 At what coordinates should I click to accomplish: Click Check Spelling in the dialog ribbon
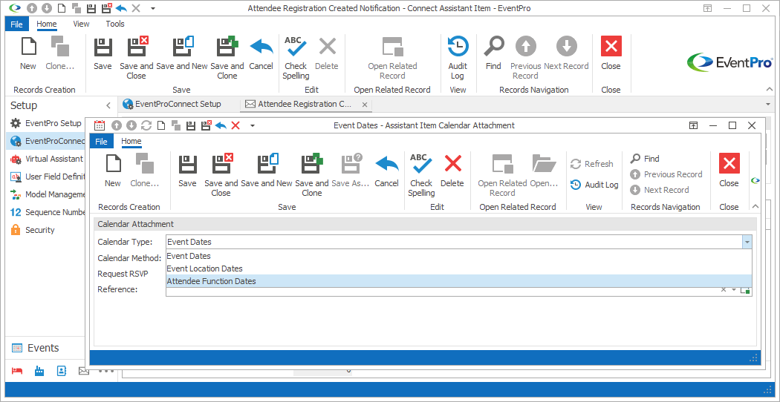tap(421, 175)
